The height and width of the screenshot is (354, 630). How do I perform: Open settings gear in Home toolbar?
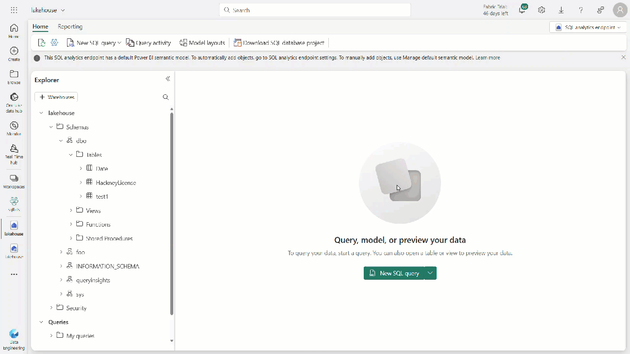pyautogui.click(x=55, y=43)
